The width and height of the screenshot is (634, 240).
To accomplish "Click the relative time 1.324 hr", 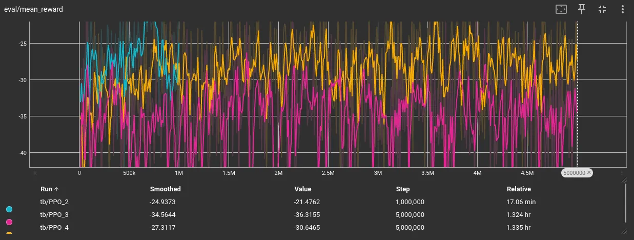I will pyautogui.click(x=519, y=214).
